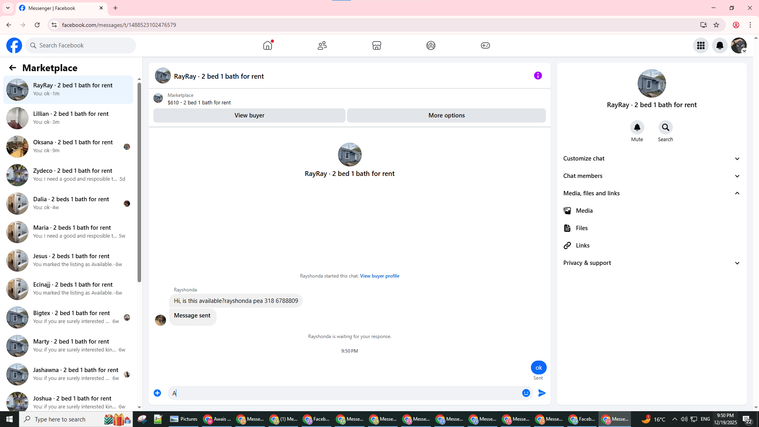Click the emoji picker icon
Screen dimensions: 759x427
coord(526,393)
